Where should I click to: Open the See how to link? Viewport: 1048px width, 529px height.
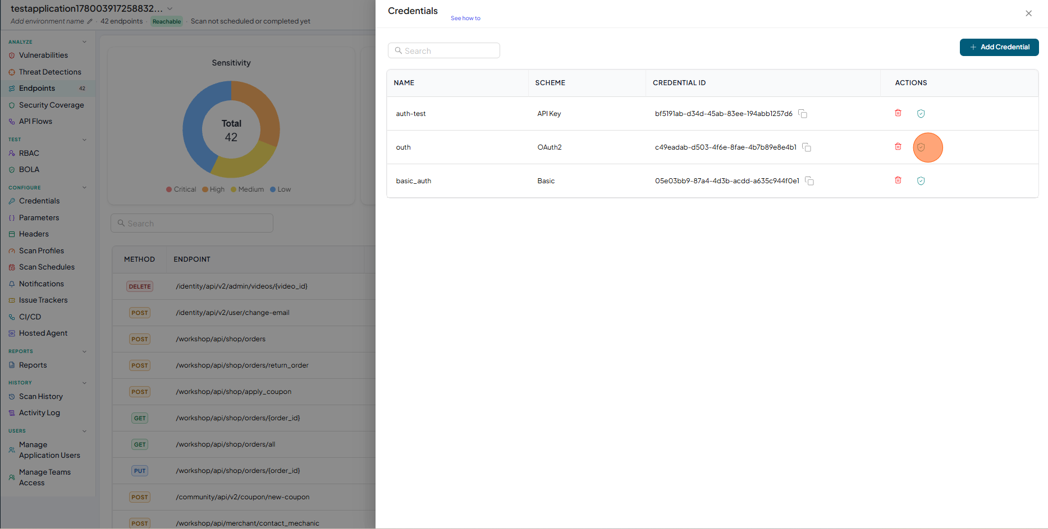465,18
